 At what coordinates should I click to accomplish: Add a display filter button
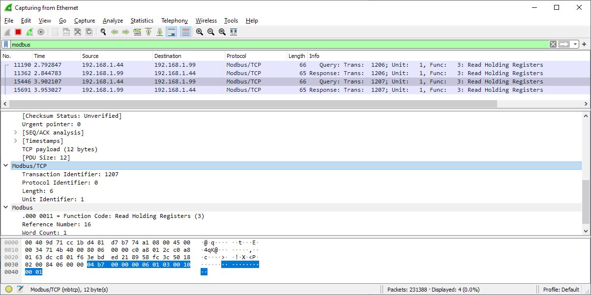[x=584, y=44]
